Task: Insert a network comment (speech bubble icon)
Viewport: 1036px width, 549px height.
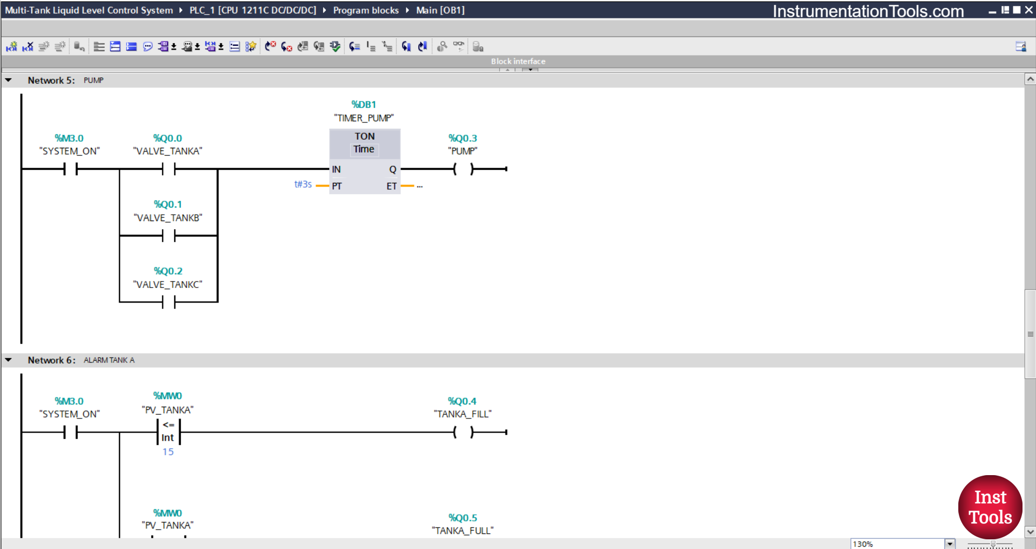Action: (x=147, y=46)
